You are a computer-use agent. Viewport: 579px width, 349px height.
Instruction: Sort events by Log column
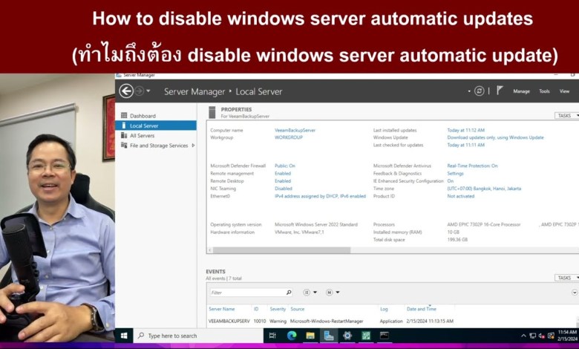(x=384, y=309)
